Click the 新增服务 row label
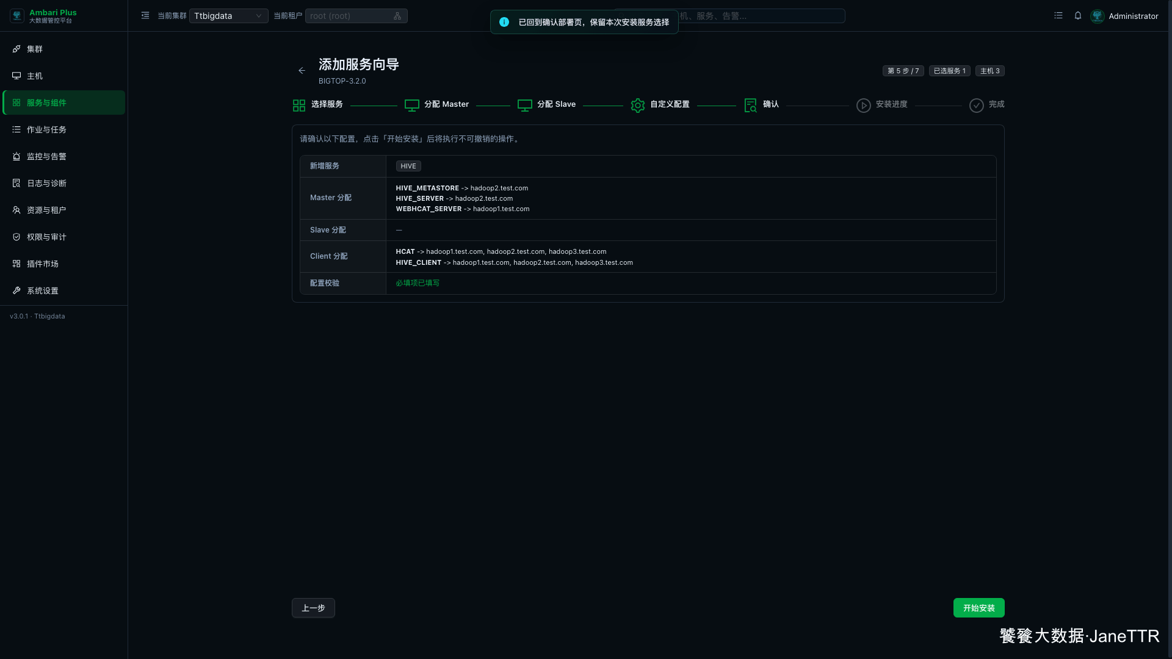Image resolution: width=1172 pixels, height=659 pixels. (x=325, y=166)
